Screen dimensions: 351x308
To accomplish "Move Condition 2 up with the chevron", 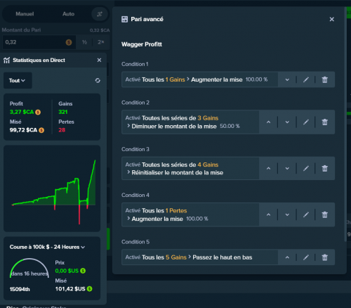I will 269,122.
